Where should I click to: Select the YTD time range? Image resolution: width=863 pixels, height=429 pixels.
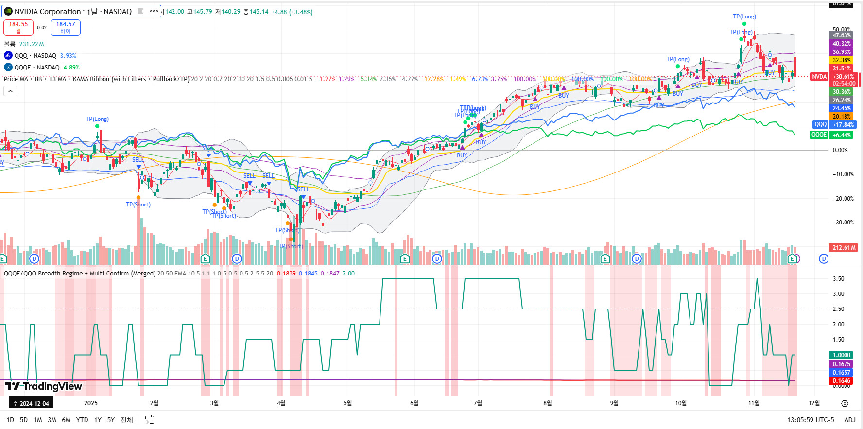point(82,420)
